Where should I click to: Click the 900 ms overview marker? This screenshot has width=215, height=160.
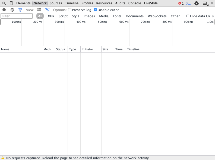point(189,22)
